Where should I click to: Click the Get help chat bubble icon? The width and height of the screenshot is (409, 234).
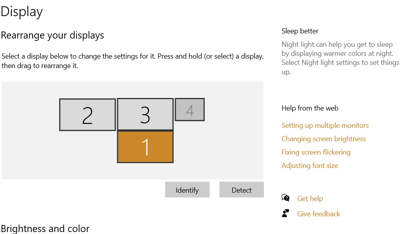click(x=286, y=198)
